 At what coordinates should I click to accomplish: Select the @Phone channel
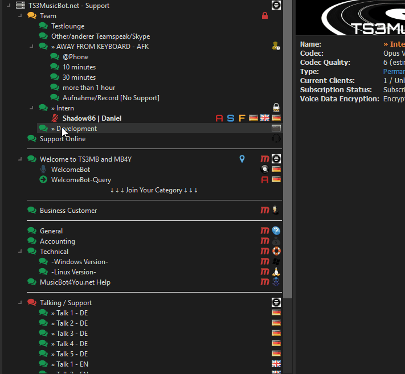pyautogui.click(x=75, y=57)
